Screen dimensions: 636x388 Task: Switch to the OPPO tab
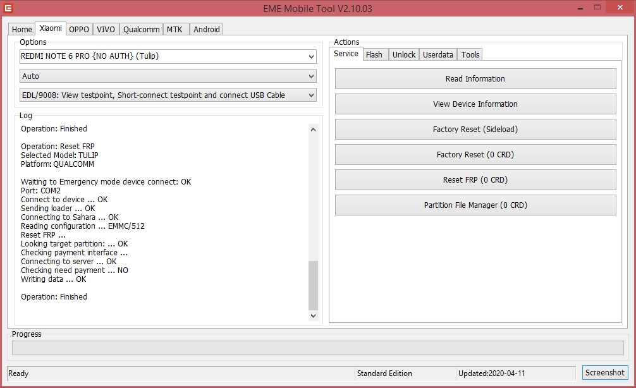pyautogui.click(x=78, y=29)
